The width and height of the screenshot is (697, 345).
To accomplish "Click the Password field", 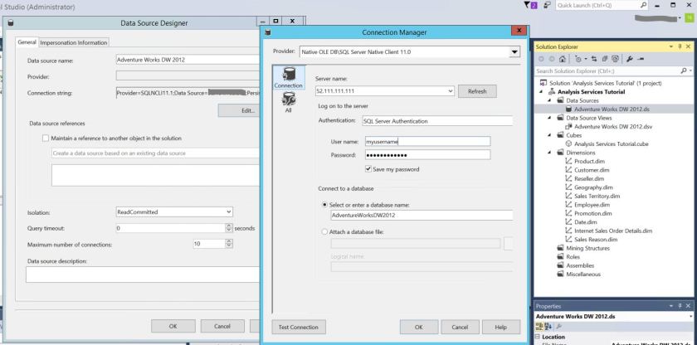I will click(x=427, y=154).
